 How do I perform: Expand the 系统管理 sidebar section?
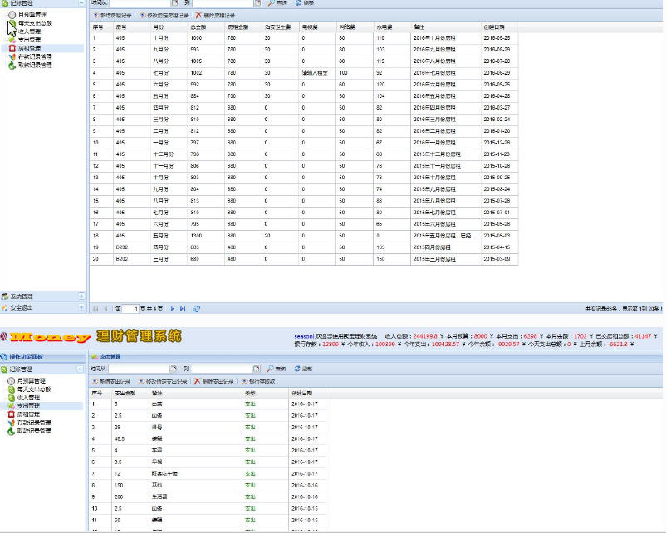[x=81, y=296]
